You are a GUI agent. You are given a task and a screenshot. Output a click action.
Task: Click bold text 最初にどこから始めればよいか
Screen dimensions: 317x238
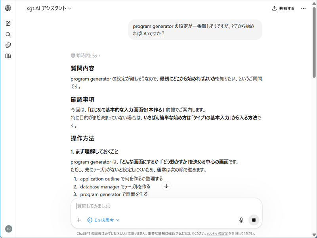click(188, 79)
